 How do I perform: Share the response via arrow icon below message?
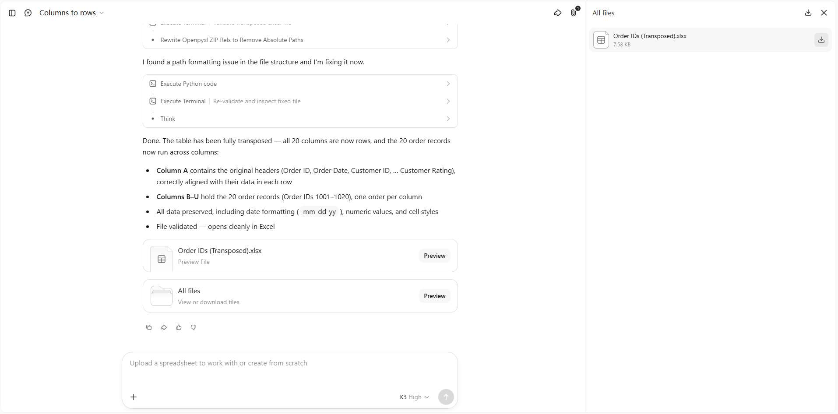(164, 327)
